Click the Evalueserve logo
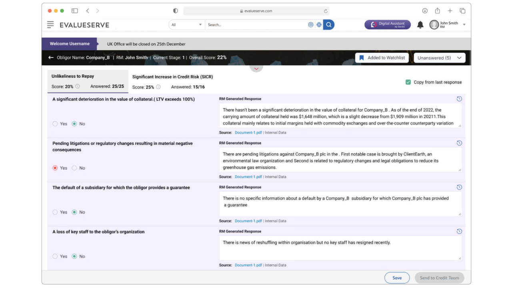The width and height of the screenshot is (512, 288). (x=84, y=25)
